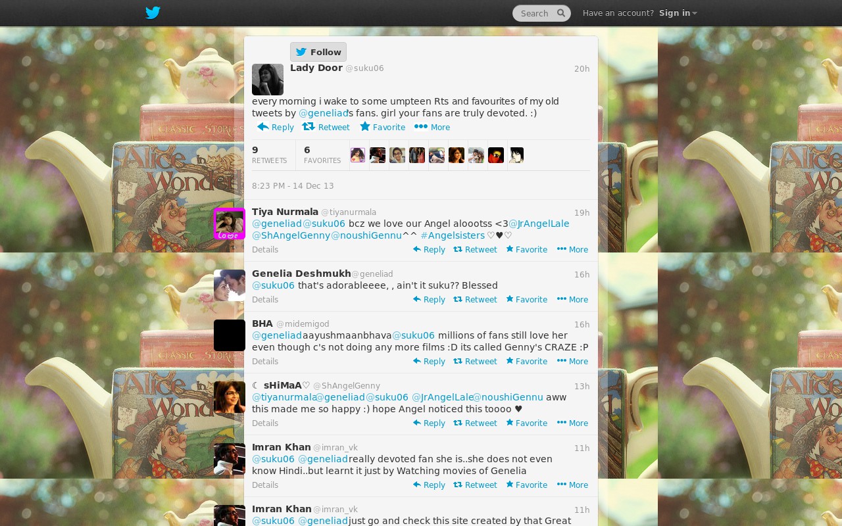This screenshot has height=526, width=842.
Task: Open More options on Lady Door's tweet
Action: (x=432, y=127)
